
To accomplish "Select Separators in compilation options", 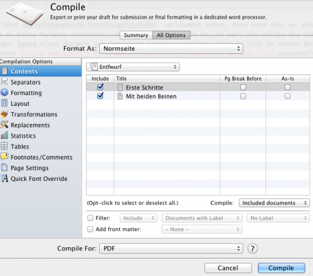I will coord(41,82).
